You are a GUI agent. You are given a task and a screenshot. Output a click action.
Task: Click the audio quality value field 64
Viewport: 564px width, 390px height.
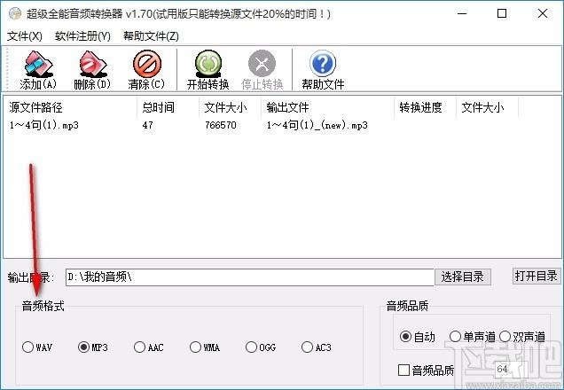point(511,369)
